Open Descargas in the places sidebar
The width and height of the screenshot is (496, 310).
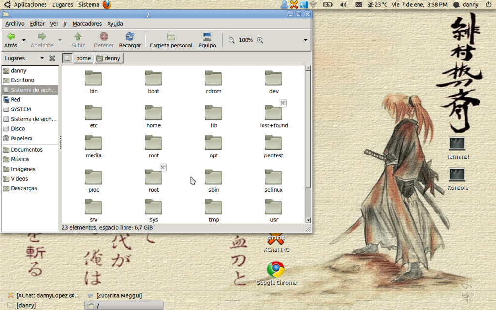click(31, 188)
